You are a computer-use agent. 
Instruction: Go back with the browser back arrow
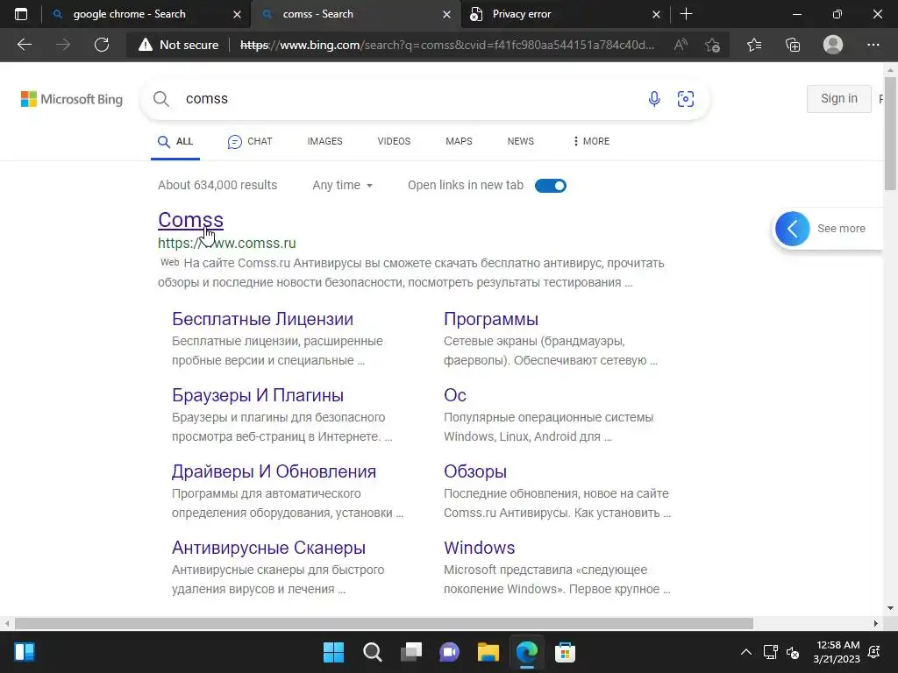pyautogui.click(x=24, y=45)
